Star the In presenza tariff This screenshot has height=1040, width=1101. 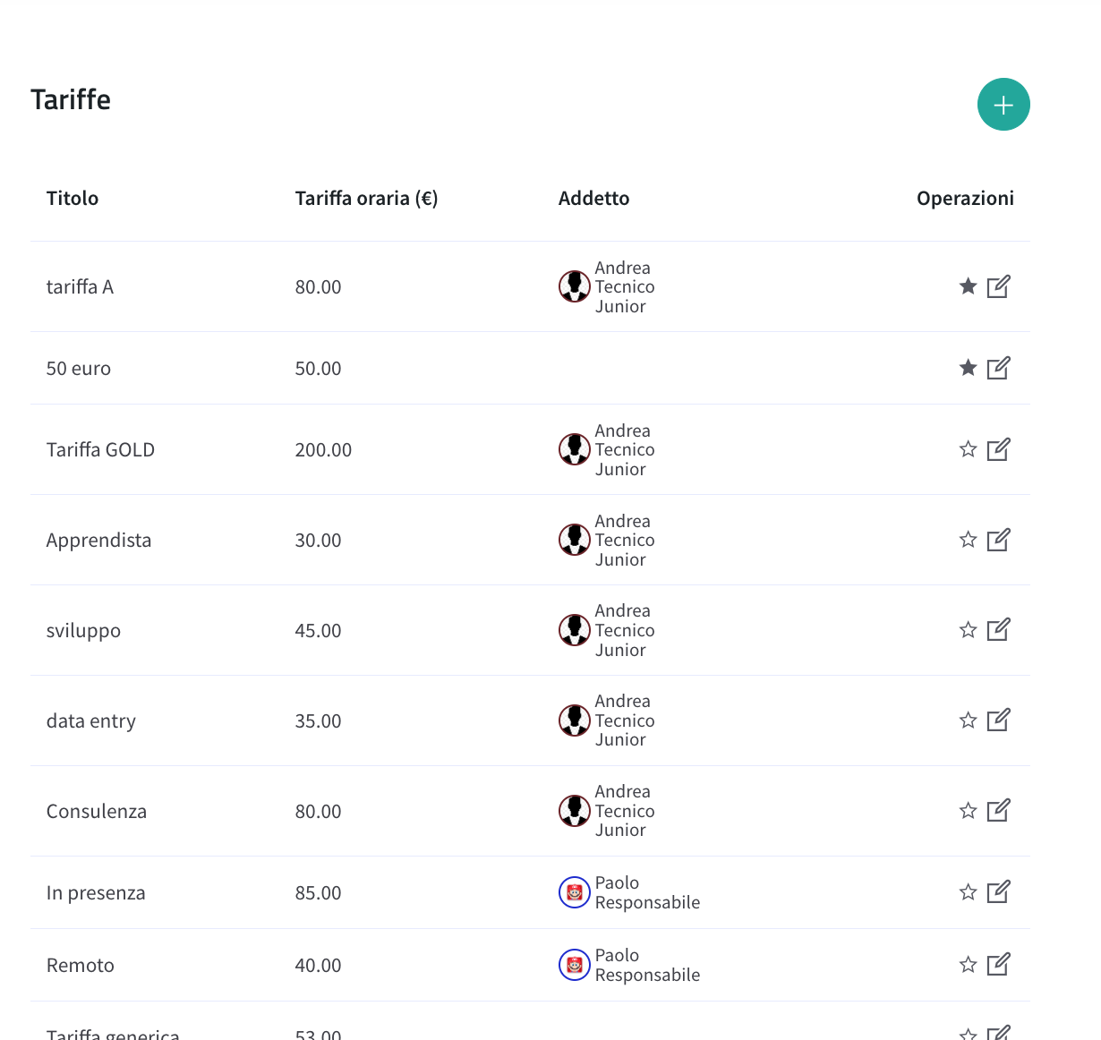coord(968,892)
